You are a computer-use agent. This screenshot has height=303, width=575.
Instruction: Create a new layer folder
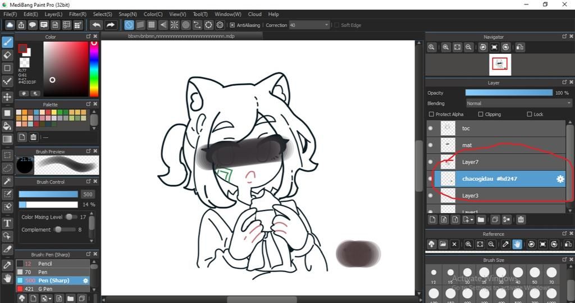pyautogui.click(x=481, y=219)
